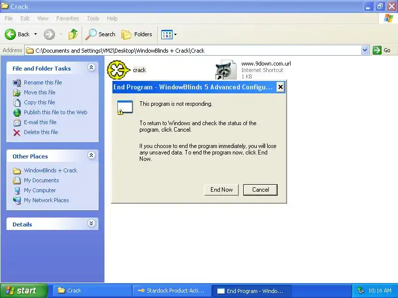
Task: Expand the Details panel
Action: point(92,223)
